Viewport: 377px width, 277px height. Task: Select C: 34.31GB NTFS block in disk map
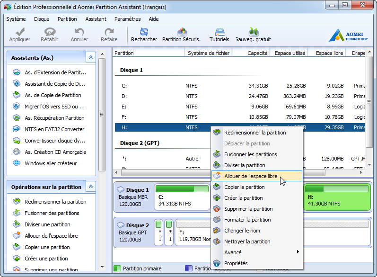click(182, 197)
